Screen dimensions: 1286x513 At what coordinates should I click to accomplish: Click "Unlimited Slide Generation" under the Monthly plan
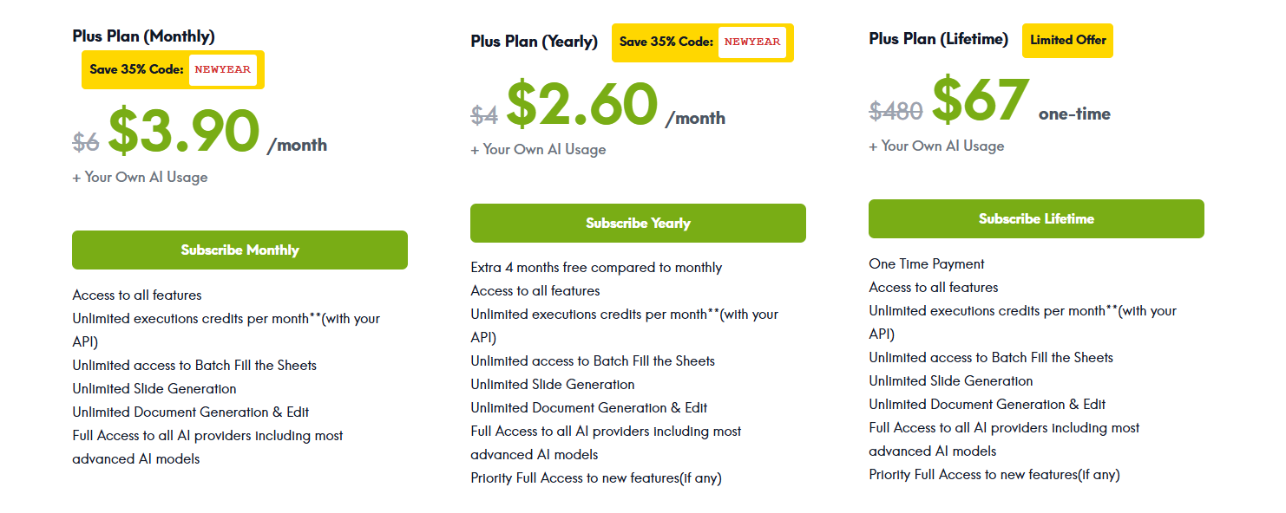(x=154, y=389)
